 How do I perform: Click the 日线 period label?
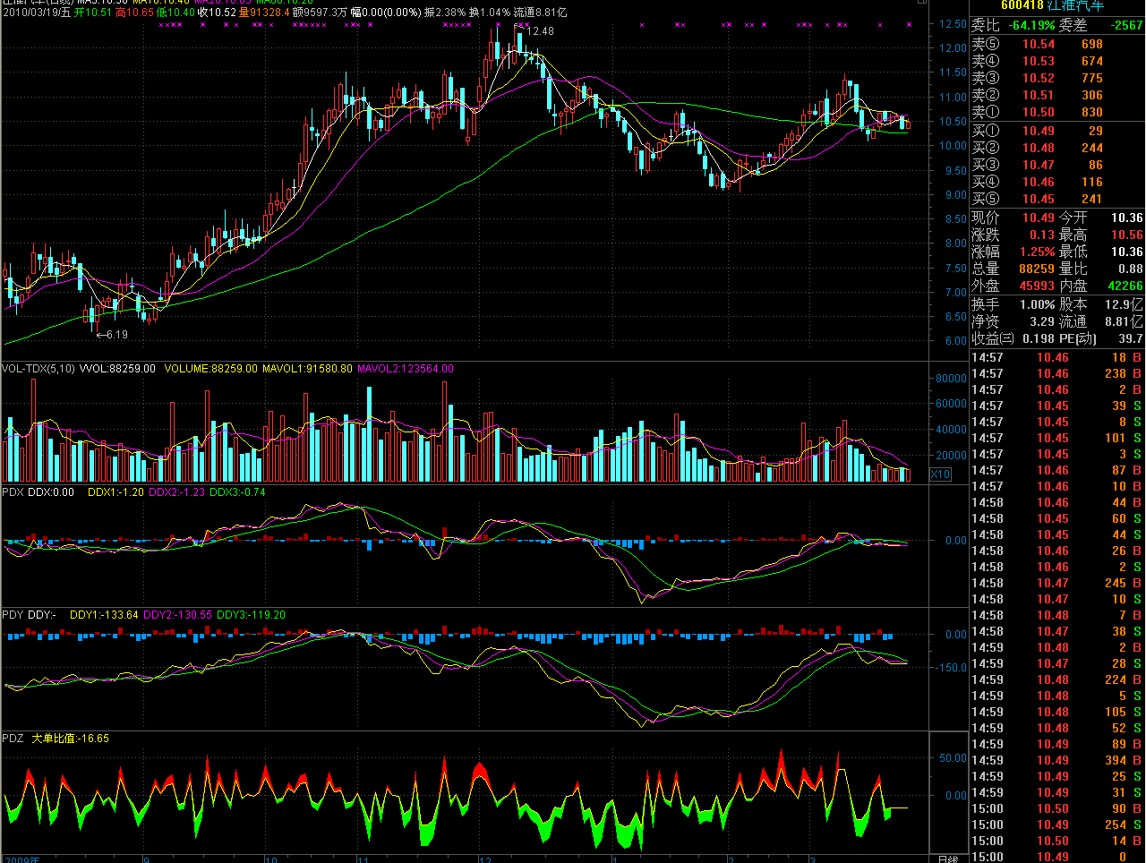click(947, 859)
